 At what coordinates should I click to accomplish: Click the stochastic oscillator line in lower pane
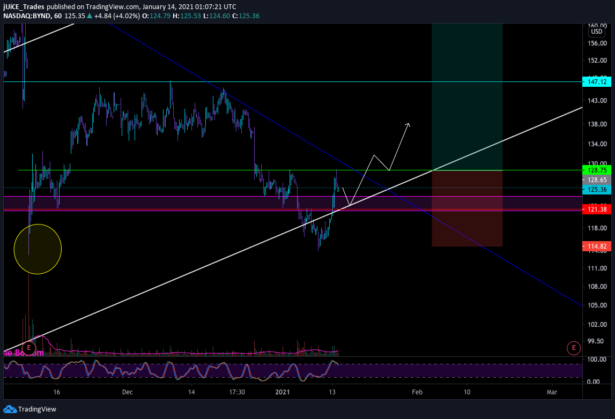pos(171,370)
